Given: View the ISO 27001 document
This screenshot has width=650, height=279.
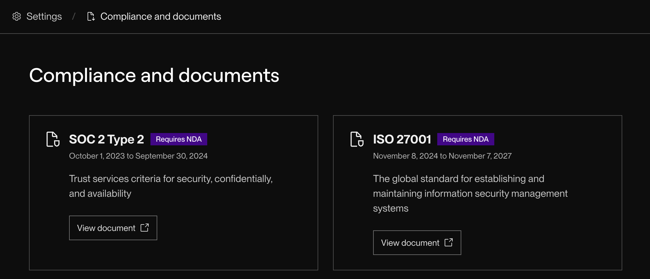Looking at the screenshot, I should 417,242.
